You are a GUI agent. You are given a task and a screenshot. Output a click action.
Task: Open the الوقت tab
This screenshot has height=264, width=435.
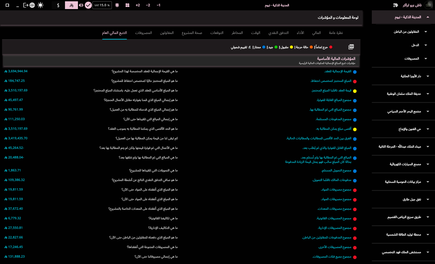pos(256,33)
